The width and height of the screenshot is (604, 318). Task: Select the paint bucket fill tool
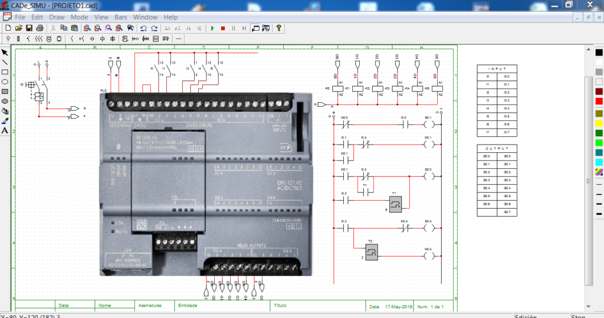coord(5,111)
